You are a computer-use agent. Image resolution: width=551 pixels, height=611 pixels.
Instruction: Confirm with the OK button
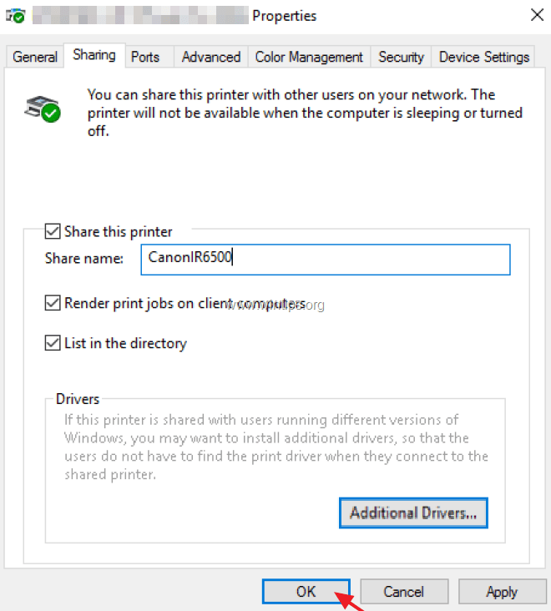point(306,592)
